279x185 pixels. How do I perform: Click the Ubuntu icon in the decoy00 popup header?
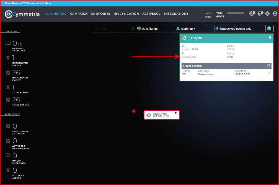(x=184, y=38)
